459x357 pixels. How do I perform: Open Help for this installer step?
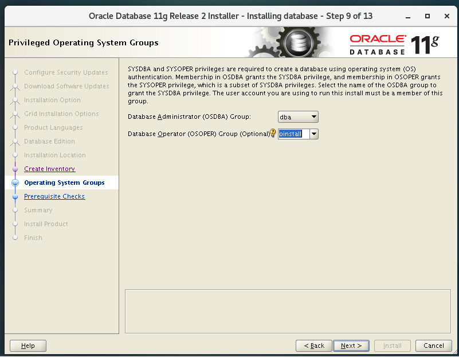[28, 346]
